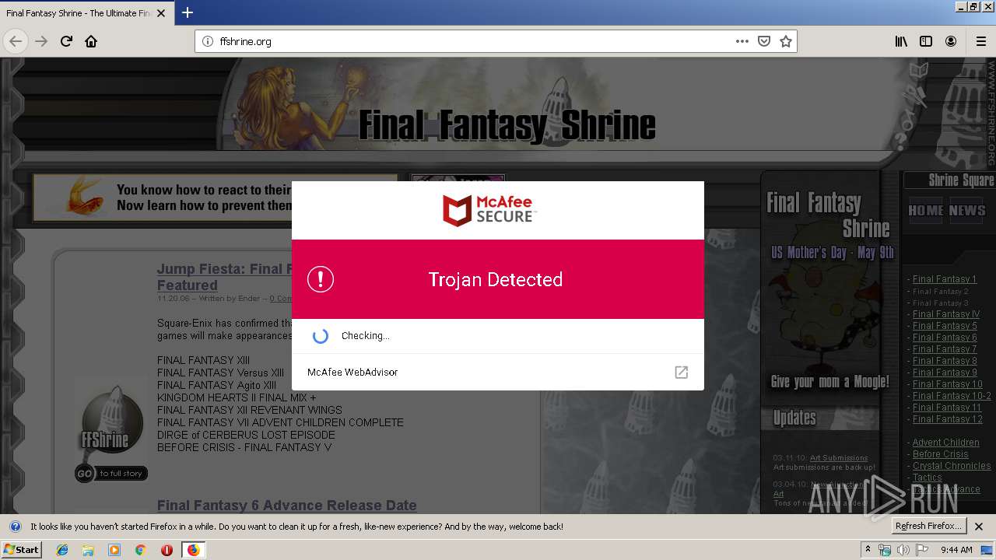996x560 pixels.
Task: Open the Firefox hamburger menu
Action: 981,41
